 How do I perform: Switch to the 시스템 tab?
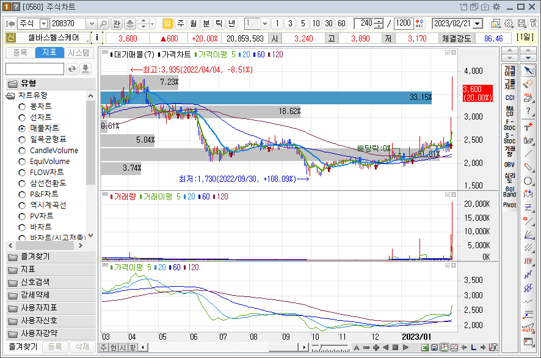pos(79,52)
